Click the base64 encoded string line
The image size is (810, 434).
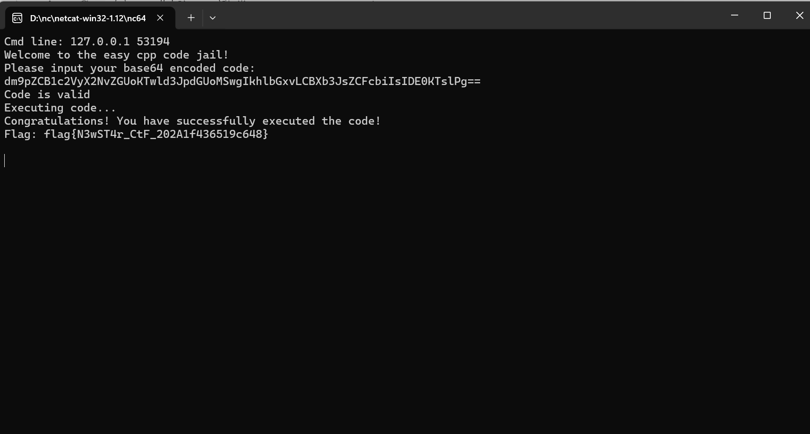click(242, 81)
